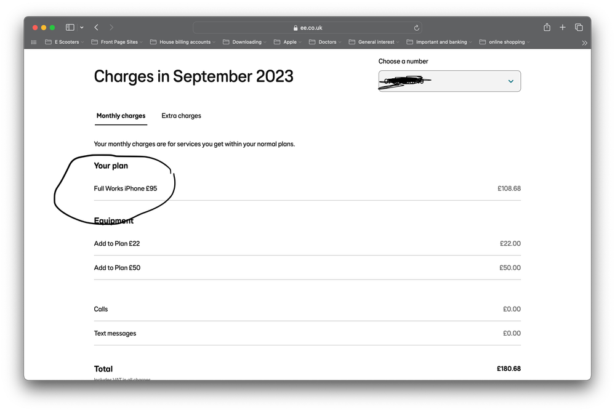This screenshot has width=615, height=412.
Task: Open the Front Page Sites bookmark folder
Action: point(117,42)
